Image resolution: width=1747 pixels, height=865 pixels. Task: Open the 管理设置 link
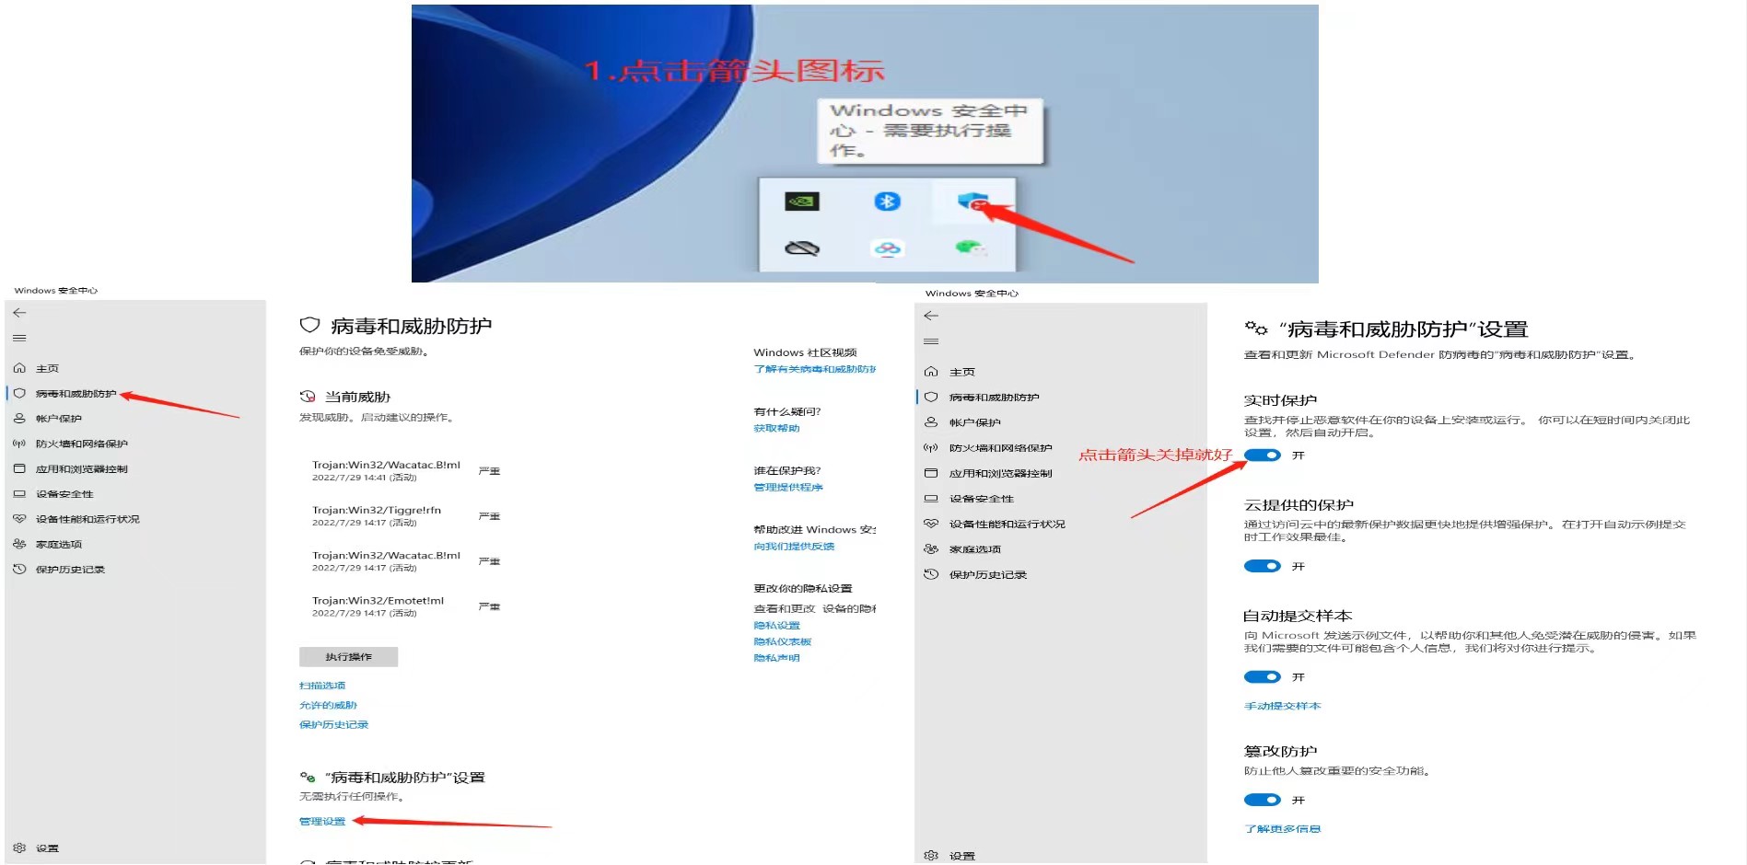click(x=322, y=822)
